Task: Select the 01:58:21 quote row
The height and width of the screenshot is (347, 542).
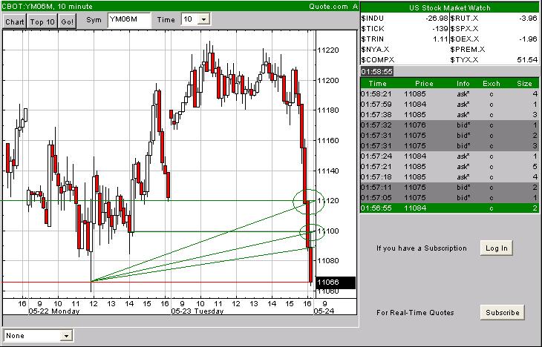Action: [449, 94]
